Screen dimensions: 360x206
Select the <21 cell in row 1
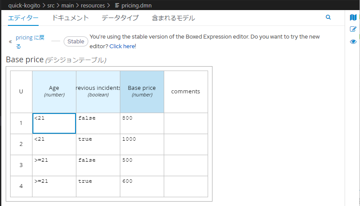click(x=54, y=123)
